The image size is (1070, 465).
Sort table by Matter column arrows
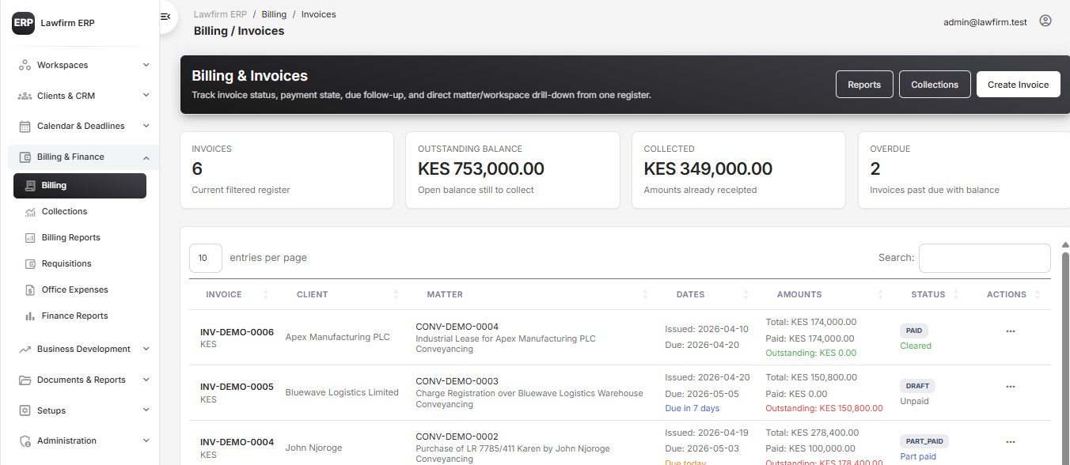click(645, 294)
